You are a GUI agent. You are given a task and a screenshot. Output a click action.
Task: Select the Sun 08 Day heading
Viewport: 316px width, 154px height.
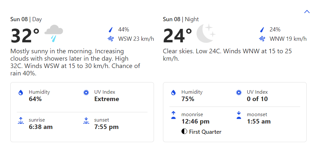tap(26, 19)
